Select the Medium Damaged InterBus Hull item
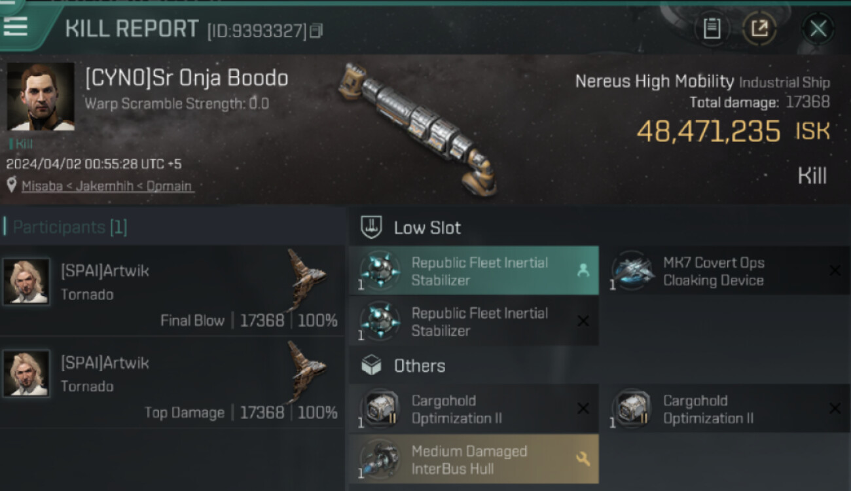 point(474,460)
